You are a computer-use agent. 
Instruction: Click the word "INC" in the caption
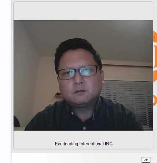[109, 144]
